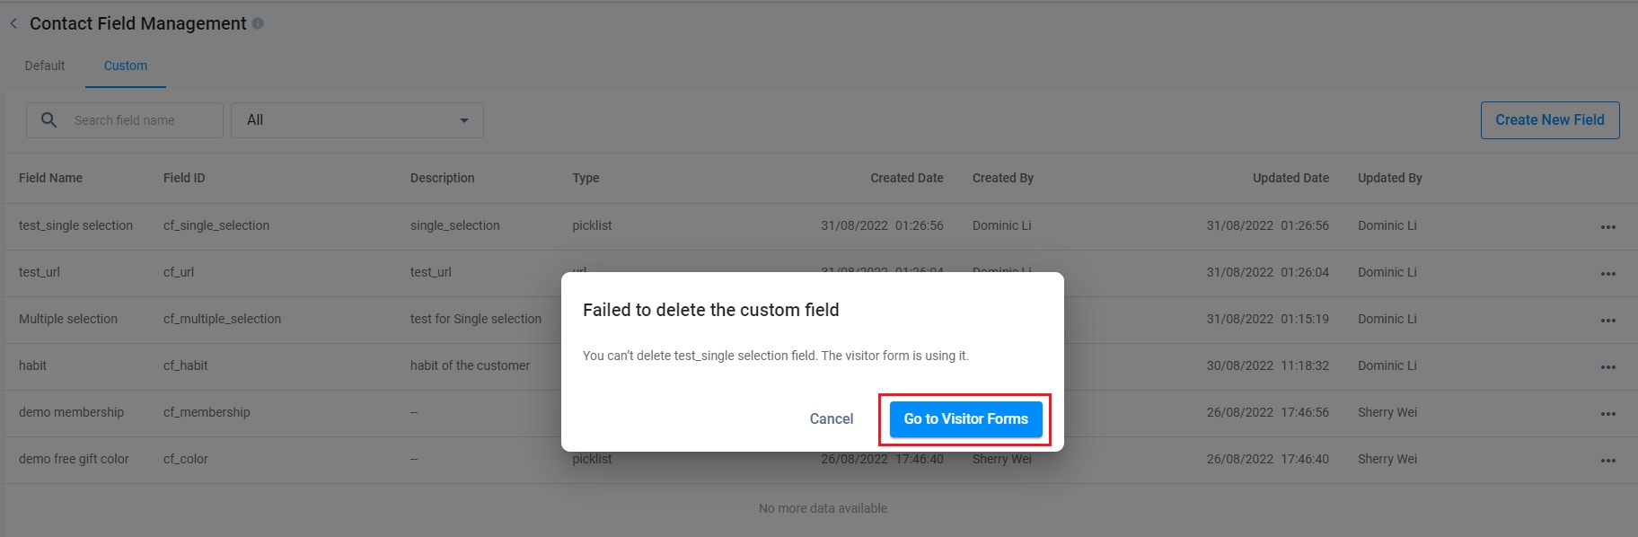
Task: Focus the Search field name input
Action: click(x=144, y=120)
